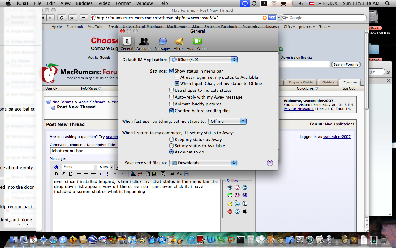Enable At user login set status Available
396x248 pixels.
pyautogui.click(x=177, y=77)
